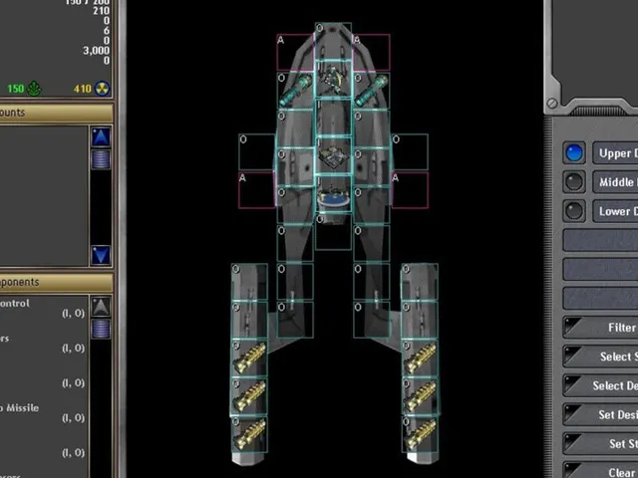Select the Control component list row
This screenshot has height=478, width=638.
[44, 308]
